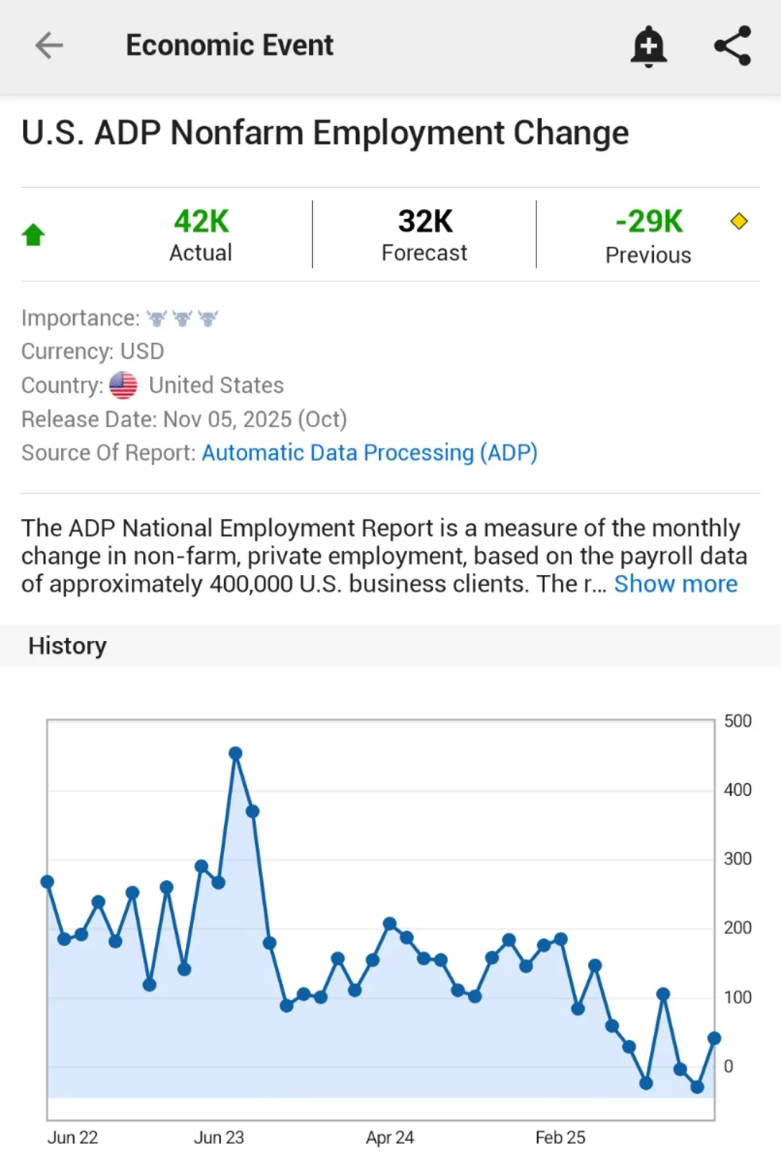The height and width of the screenshot is (1160, 781).
Task: Share this economic event
Action: tap(732, 46)
